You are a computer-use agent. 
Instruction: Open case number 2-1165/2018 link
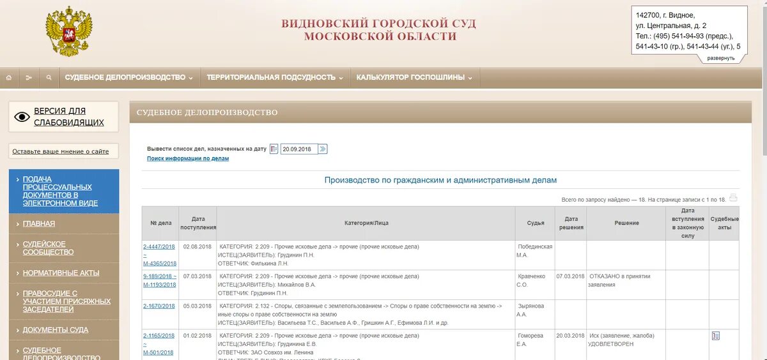point(159,335)
